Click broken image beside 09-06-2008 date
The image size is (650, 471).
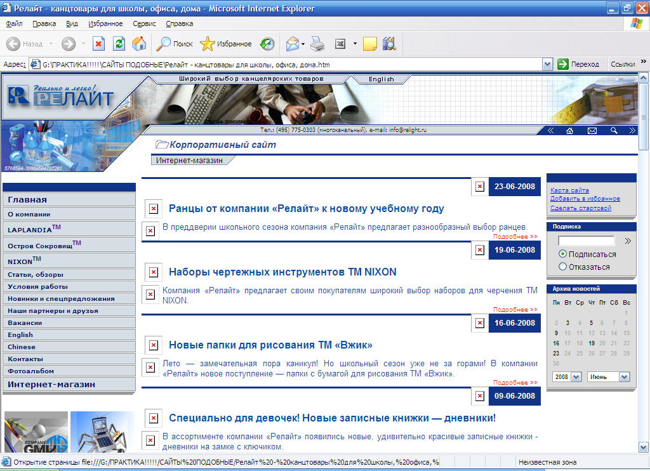click(480, 396)
